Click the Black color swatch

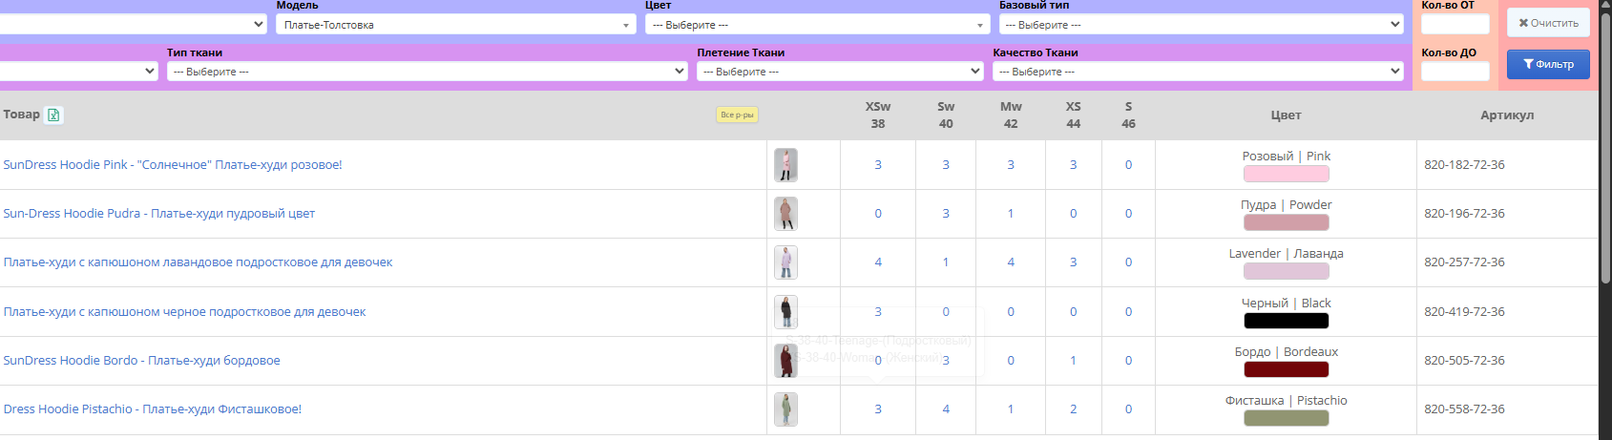(1286, 321)
